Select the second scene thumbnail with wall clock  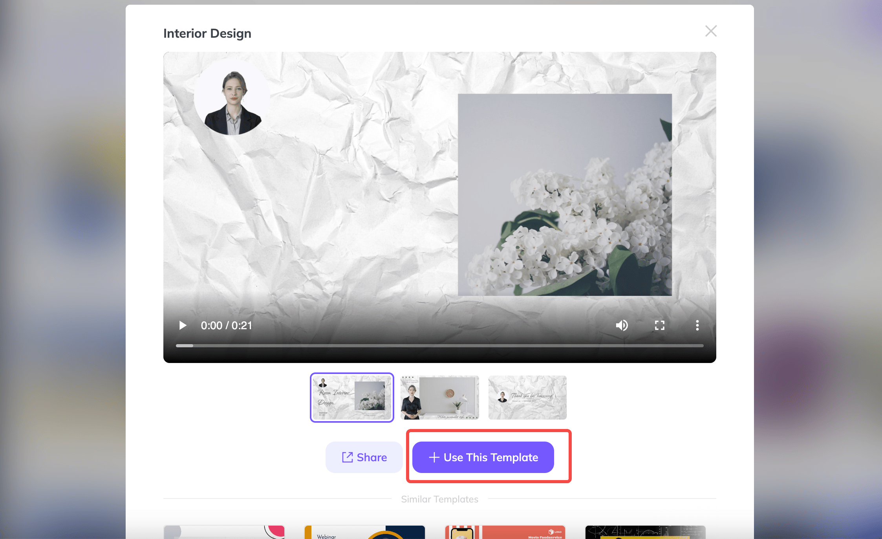[x=440, y=398]
